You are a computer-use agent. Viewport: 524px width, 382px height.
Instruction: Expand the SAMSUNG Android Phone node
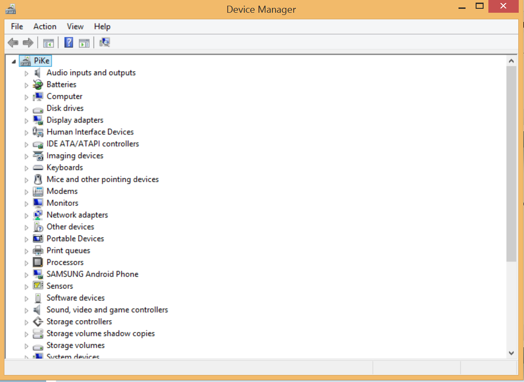coord(26,275)
